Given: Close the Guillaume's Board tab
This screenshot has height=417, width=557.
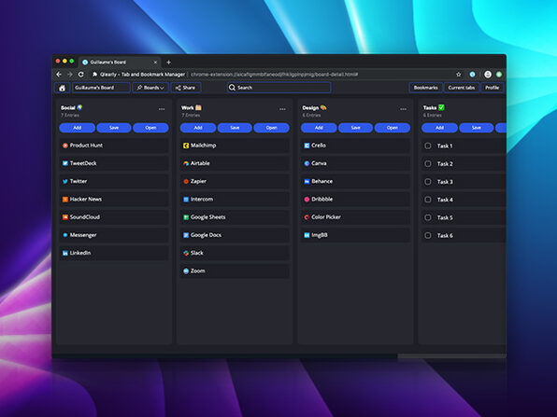Looking at the screenshot, I should coord(155,63).
